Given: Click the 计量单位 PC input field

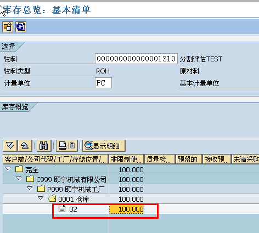Looking at the screenshot, I should [103, 83].
